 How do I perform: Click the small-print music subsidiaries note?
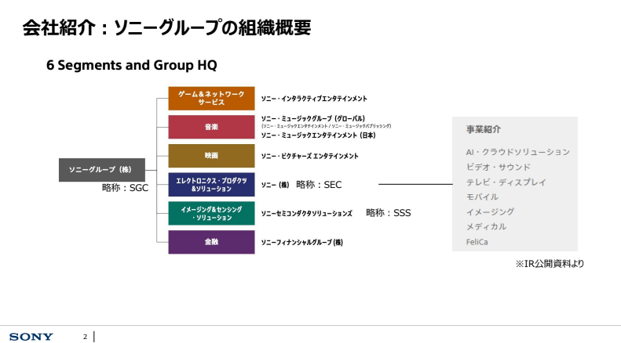(x=326, y=126)
